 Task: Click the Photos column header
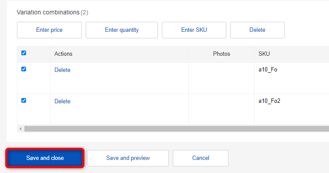pos(222,54)
